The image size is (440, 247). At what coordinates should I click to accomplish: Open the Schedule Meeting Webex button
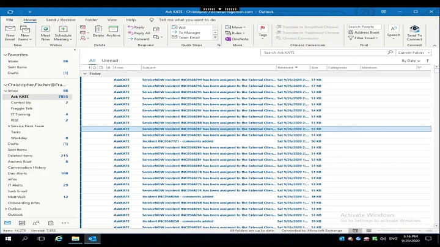point(63,33)
